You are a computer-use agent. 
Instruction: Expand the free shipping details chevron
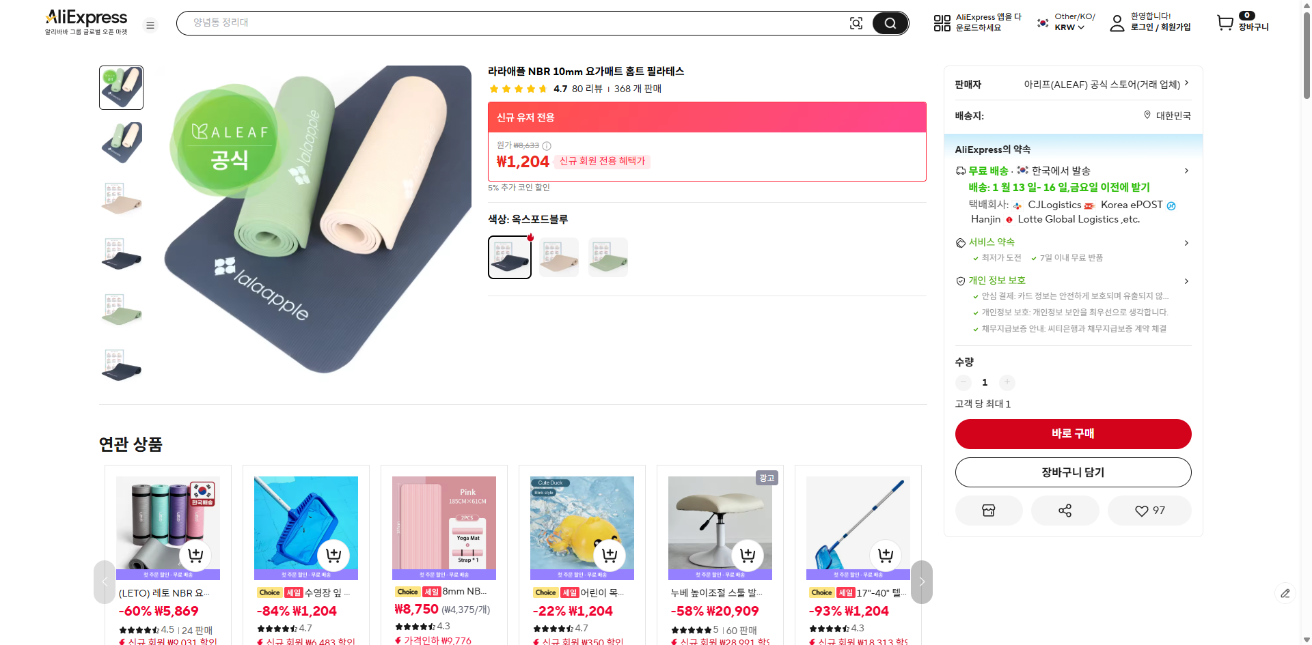(x=1186, y=171)
